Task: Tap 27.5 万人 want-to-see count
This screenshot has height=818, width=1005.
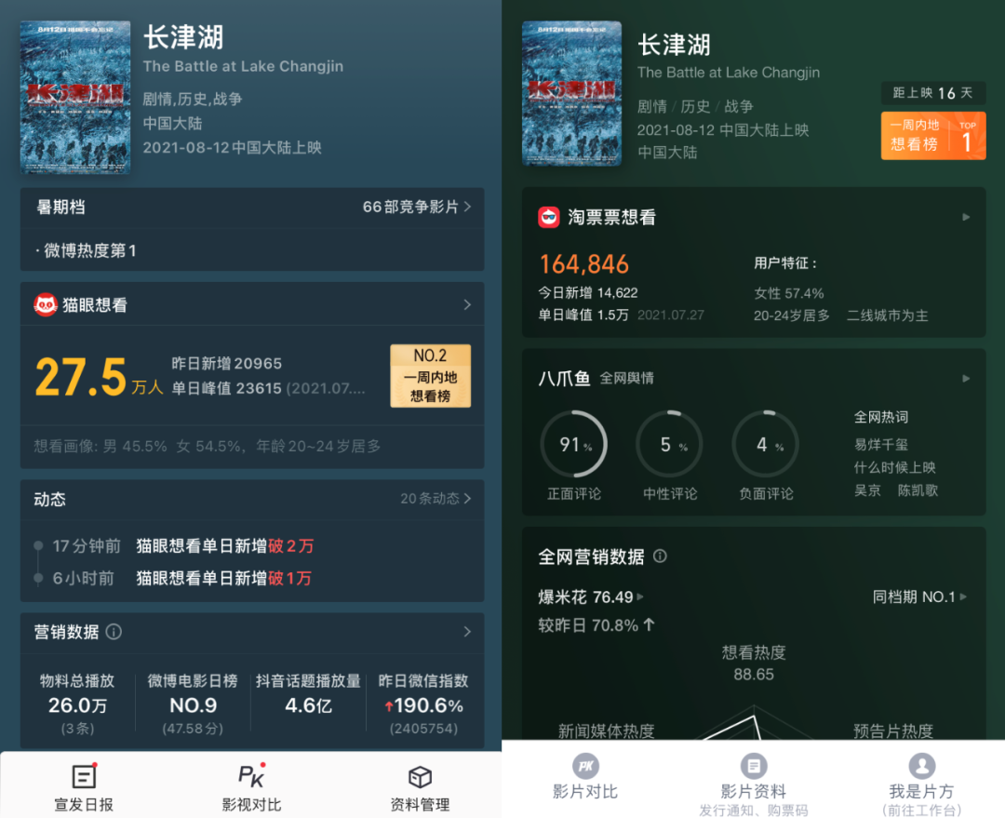Action: [x=99, y=378]
